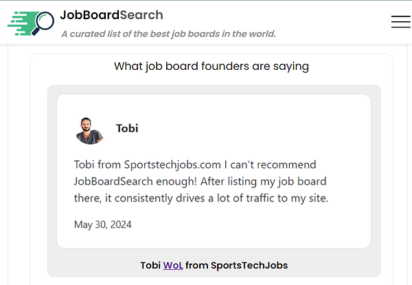Click Tobi's profile avatar photo
The image size is (412, 285).
(x=89, y=129)
